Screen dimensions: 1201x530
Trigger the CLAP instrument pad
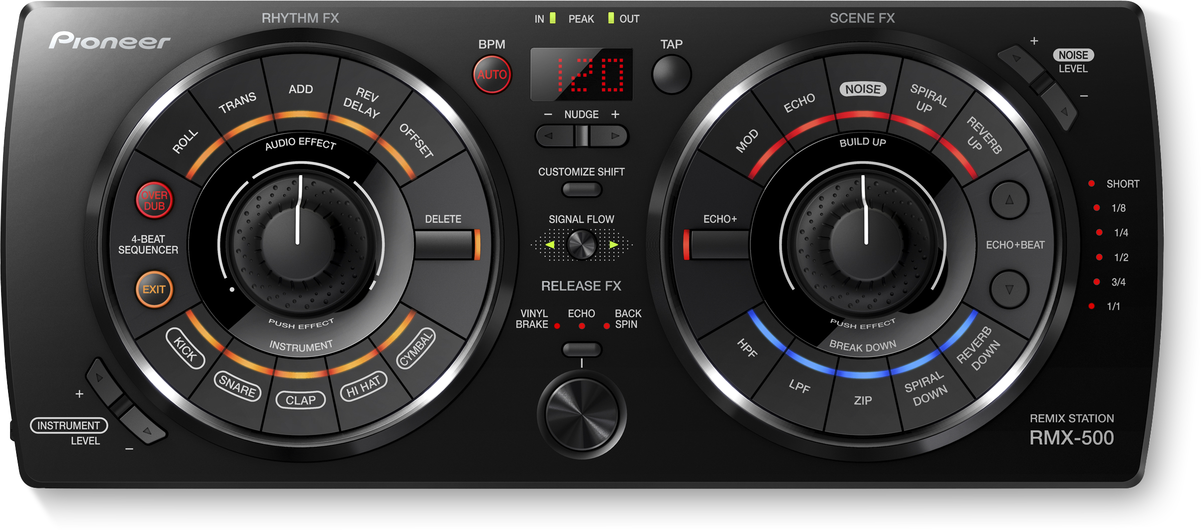[x=301, y=400]
